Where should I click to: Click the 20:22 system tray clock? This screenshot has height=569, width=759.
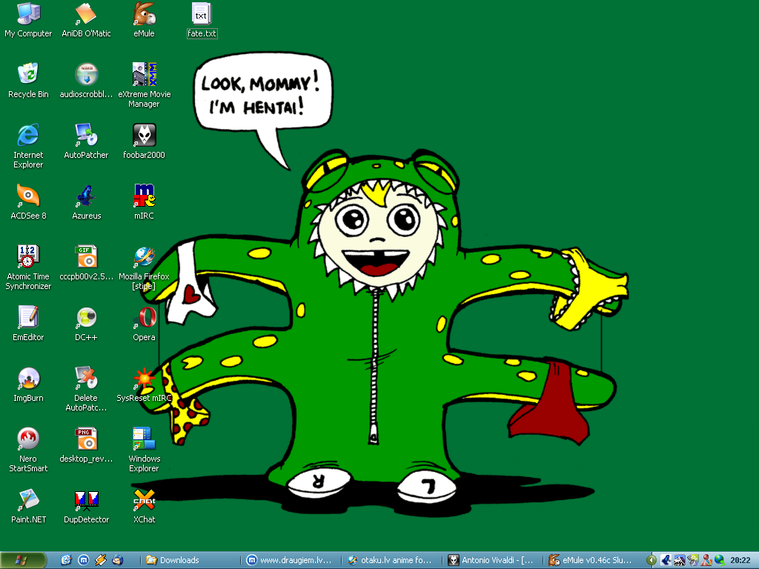[740, 560]
